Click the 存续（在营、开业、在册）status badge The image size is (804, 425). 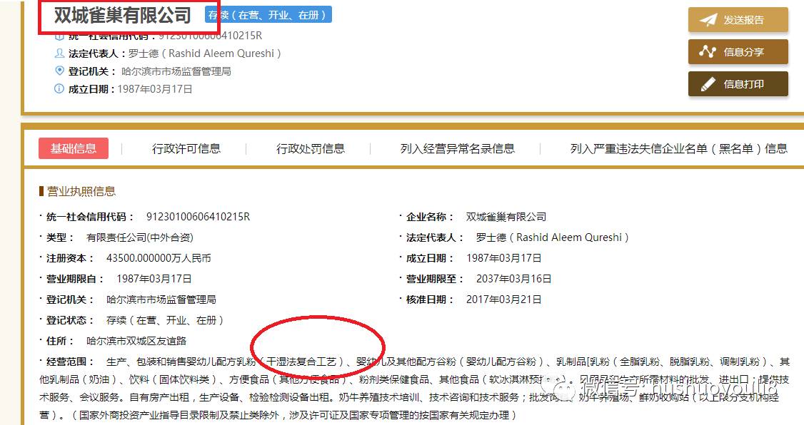click(x=268, y=14)
